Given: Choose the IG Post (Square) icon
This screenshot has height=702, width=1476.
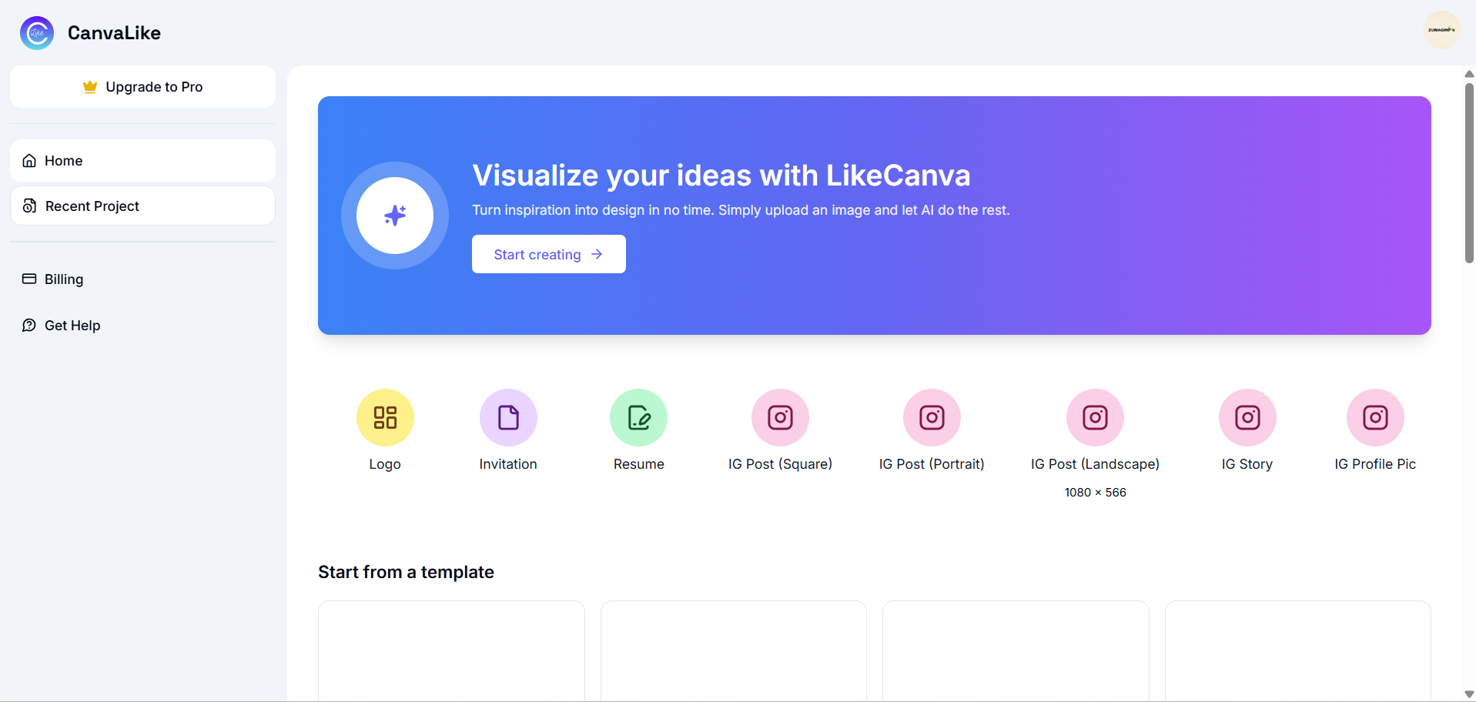Looking at the screenshot, I should 780,417.
